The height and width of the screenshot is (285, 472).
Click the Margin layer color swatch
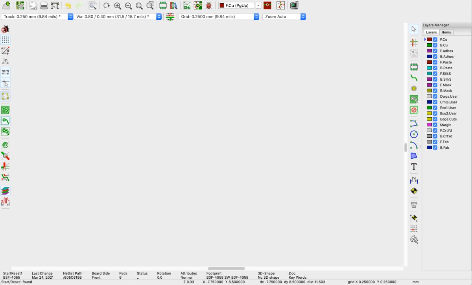click(x=430, y=125)
